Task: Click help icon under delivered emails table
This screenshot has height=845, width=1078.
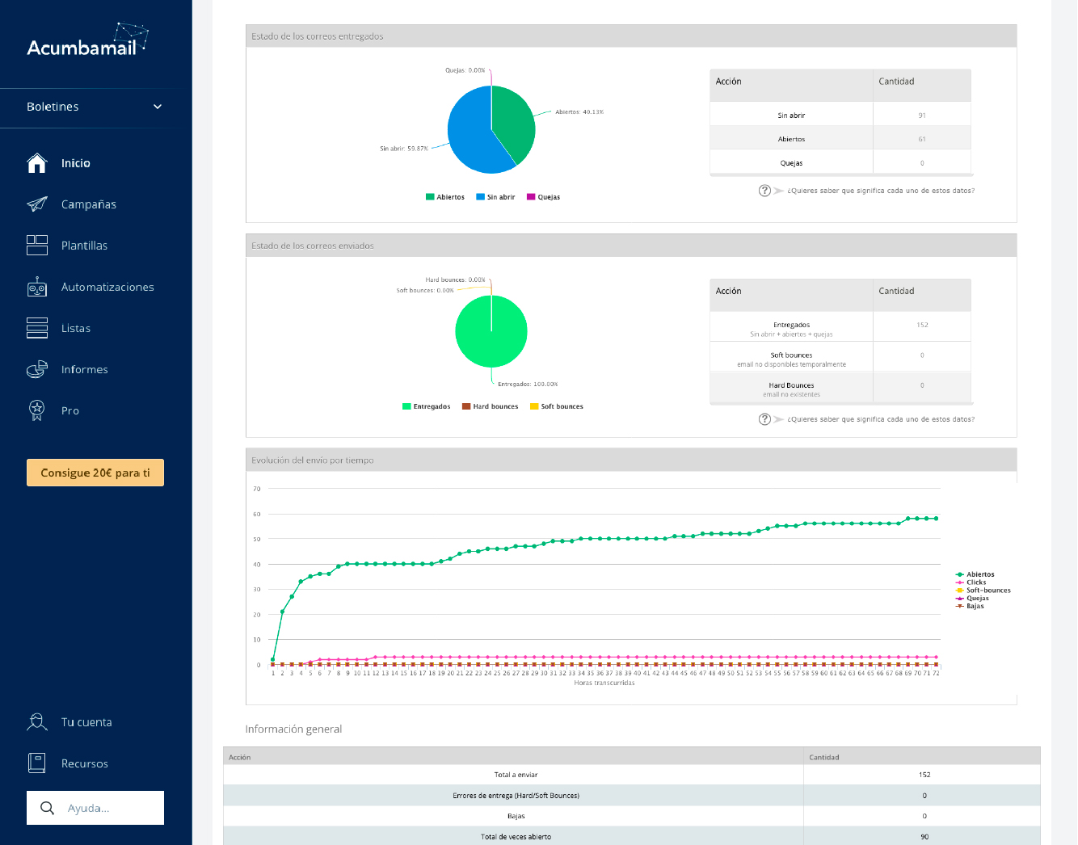Action: 764,191
